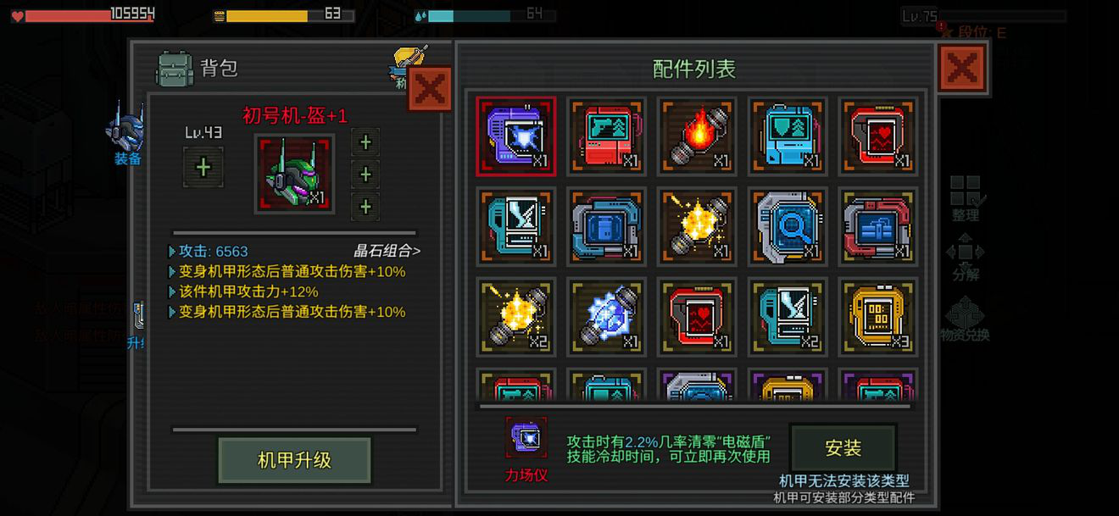This screenshot has width=1119, height=516.
Task: Add accessory to left empty plus slot
Action: [x=203, y=167]
